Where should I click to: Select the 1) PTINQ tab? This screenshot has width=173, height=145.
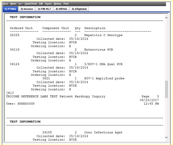pyautogui.click(x=10, y=9)
